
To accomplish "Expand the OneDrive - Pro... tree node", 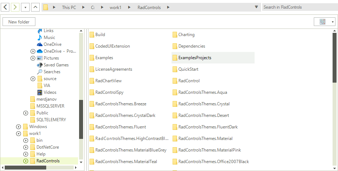I will pyautogui.click(x=33, y=51).
